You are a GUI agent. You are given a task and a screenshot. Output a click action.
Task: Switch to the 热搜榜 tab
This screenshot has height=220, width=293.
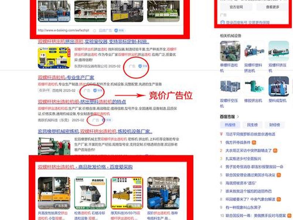(230, 125)
